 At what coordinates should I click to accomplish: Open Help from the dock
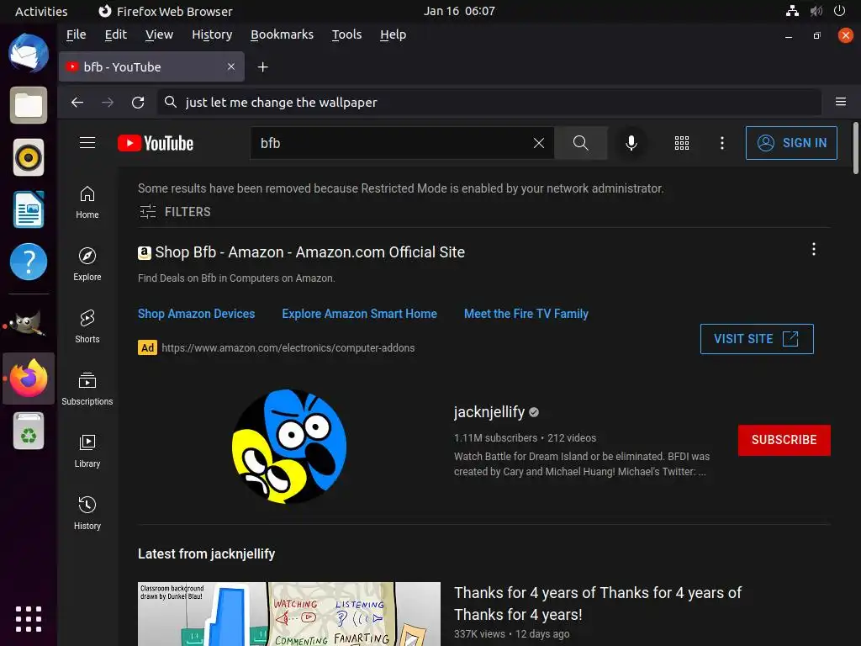29,262
